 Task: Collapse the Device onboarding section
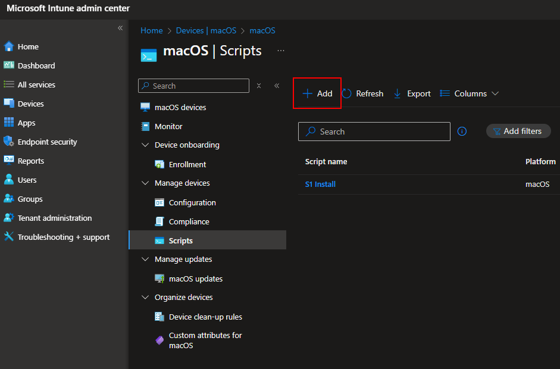pos(145,145)
